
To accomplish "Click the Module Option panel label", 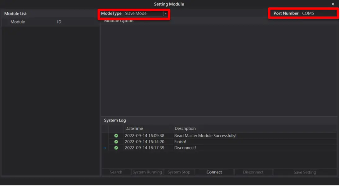I will (119, 21).
